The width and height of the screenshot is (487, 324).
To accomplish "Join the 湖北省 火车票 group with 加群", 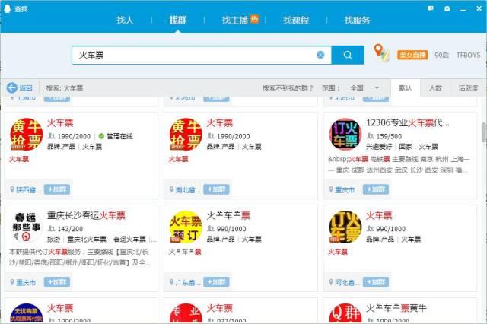I will point(216,189).
